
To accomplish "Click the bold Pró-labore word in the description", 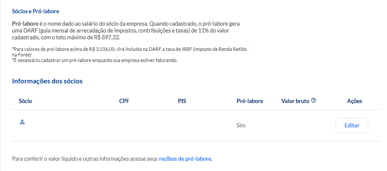I will tap(25, 24).
